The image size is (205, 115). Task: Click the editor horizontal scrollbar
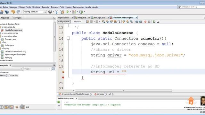123,91
